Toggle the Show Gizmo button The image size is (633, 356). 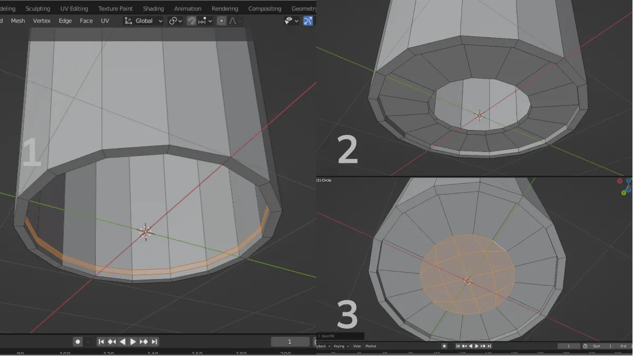308,21
